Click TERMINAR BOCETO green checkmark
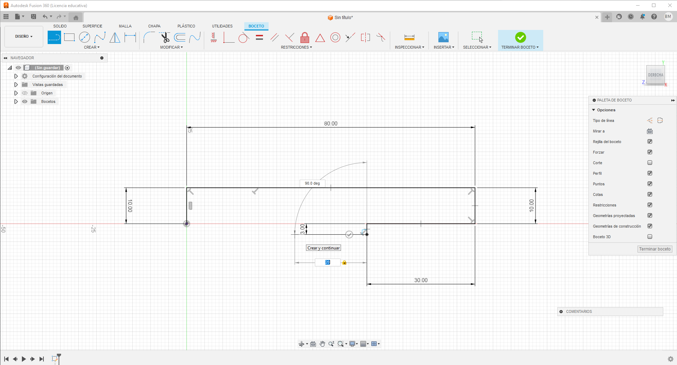 tap(520, 37)
